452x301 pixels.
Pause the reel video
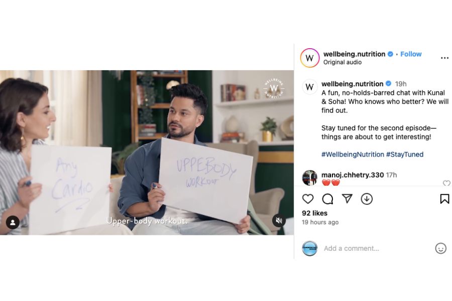[x=147, y=153]
